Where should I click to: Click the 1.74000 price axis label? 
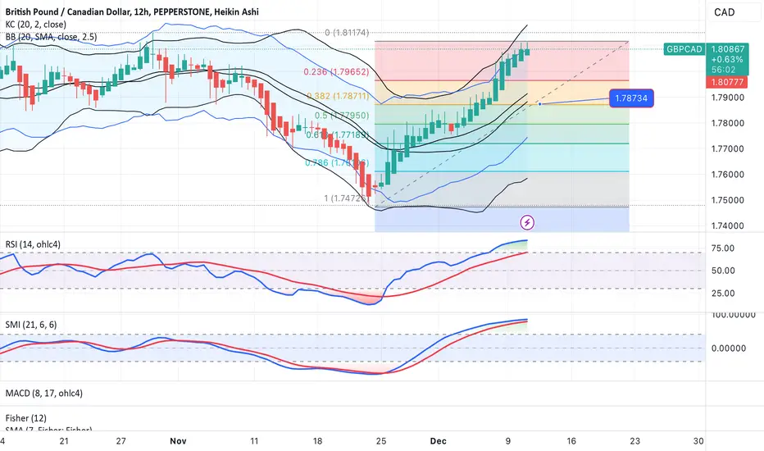pyautogui.click(x=727, y=225)
